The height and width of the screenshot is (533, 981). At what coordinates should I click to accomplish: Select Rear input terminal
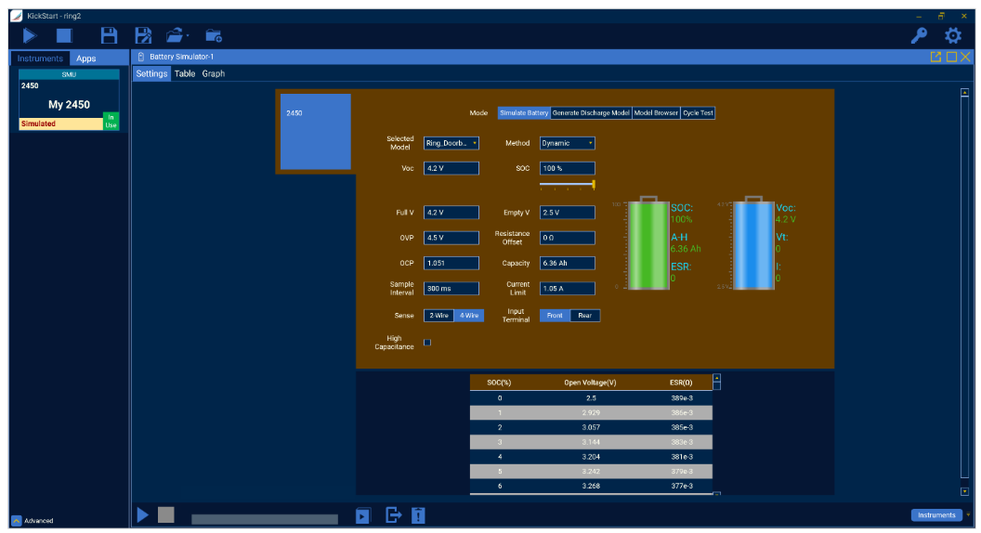(x=584, y=316)
